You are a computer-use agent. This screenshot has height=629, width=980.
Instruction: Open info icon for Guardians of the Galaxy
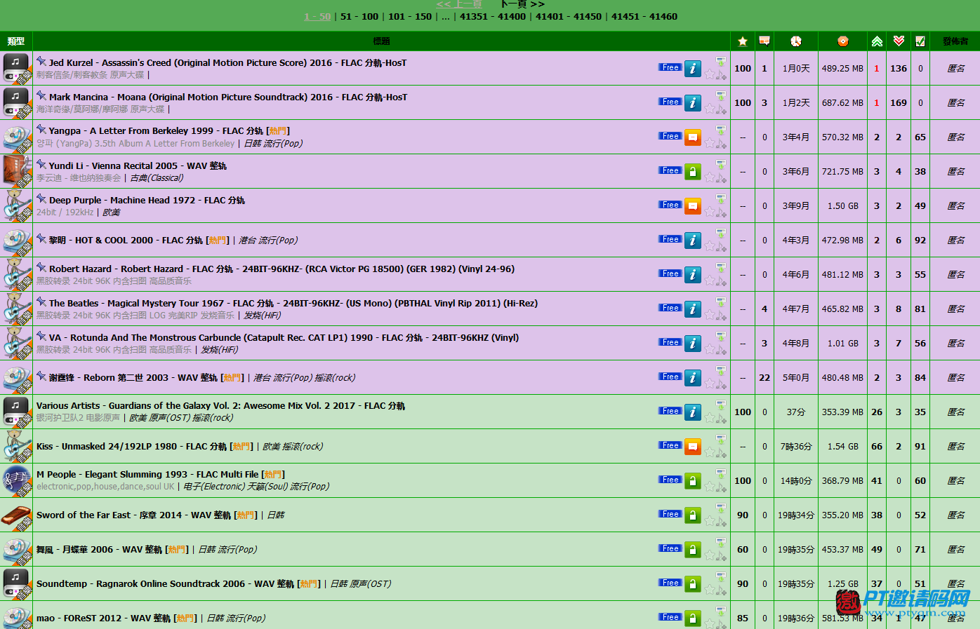[x=693, y=412]
